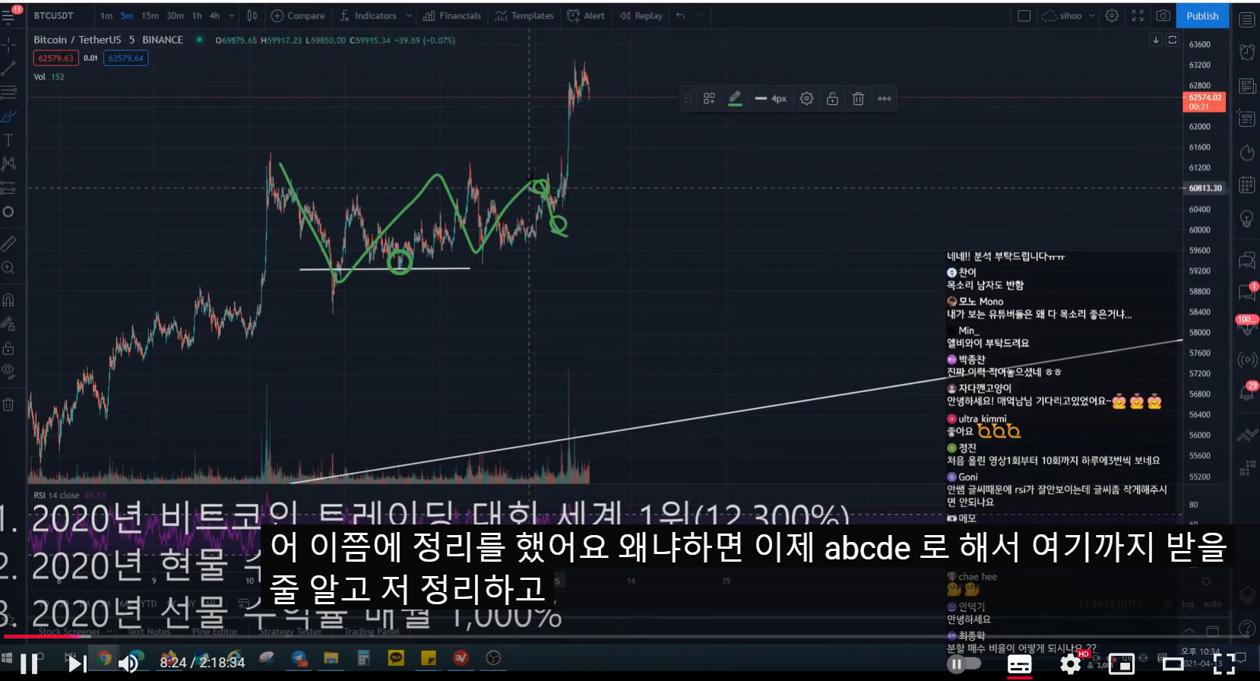Select the trend line drawing tool
1260x681 pixels.
click(8, 69)
